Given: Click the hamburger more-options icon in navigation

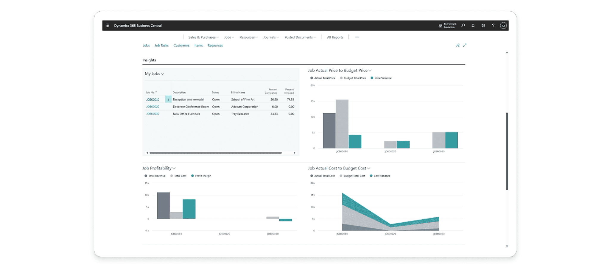Looking at the screenshot, I should coord(357,37).
